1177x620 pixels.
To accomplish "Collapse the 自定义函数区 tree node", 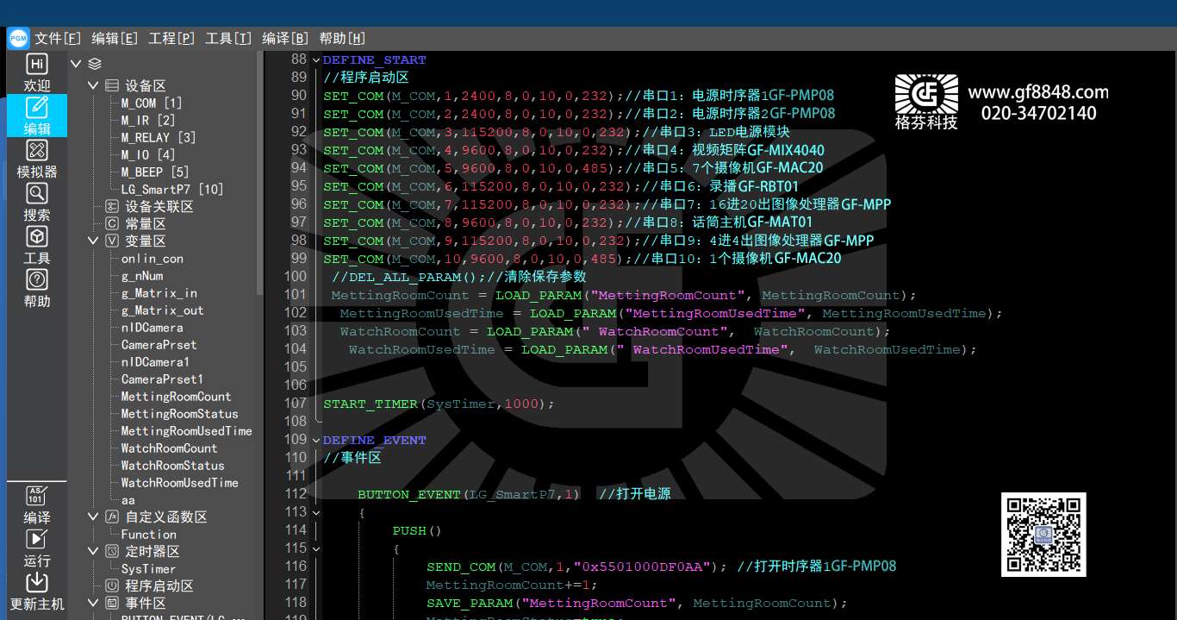I will (94, 517).
